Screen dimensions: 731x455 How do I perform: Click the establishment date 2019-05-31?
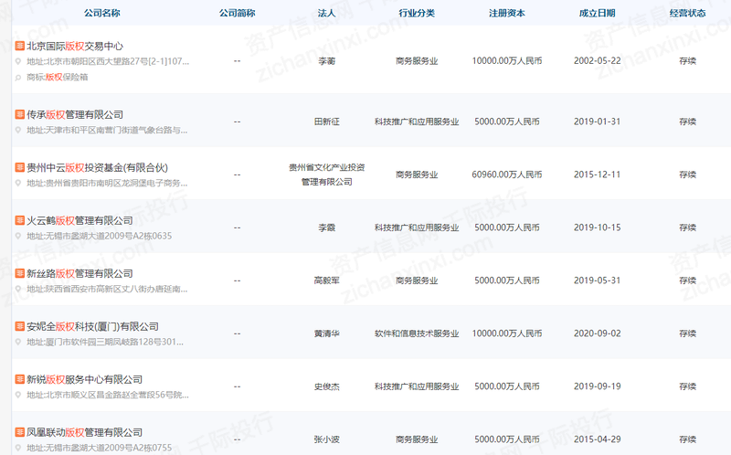coord(598,280)
